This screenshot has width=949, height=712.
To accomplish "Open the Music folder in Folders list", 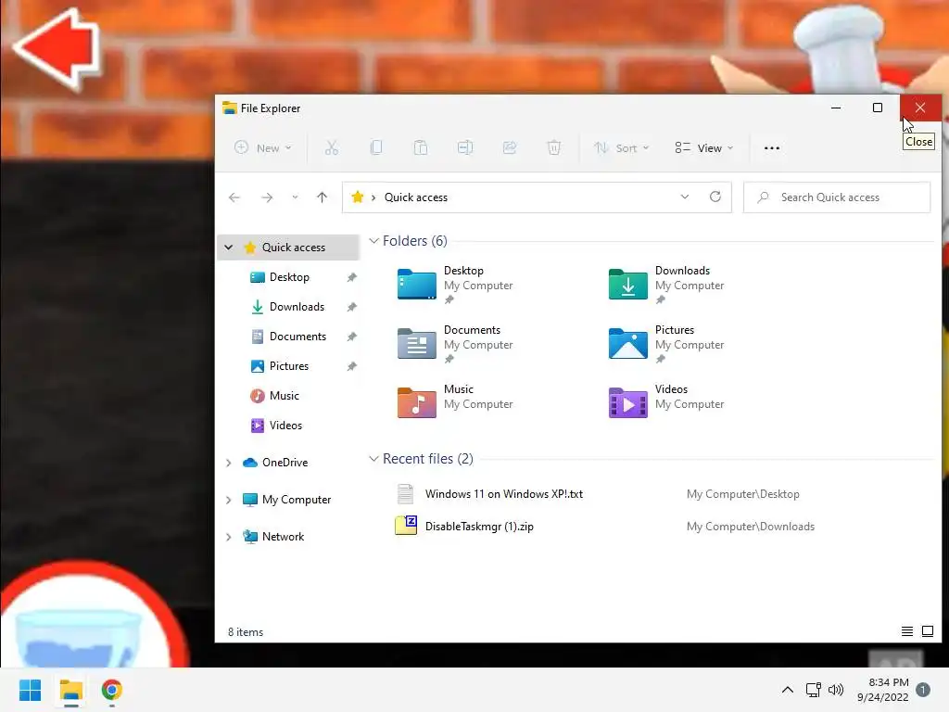I will tap(455, 402).
